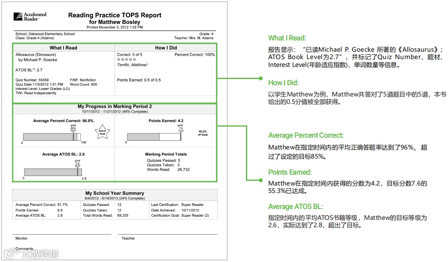Click the Average Percent Correct progress bar
Viewport: 448px width, 262px height.
click(52, 137)
